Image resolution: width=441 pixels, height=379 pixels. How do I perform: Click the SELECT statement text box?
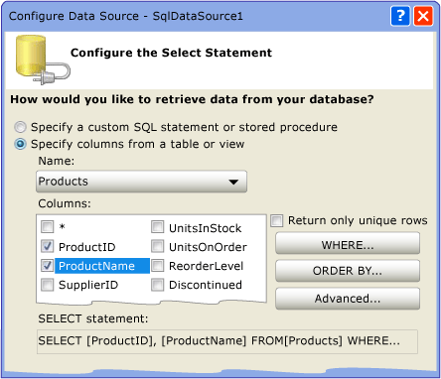pos(227,341)
